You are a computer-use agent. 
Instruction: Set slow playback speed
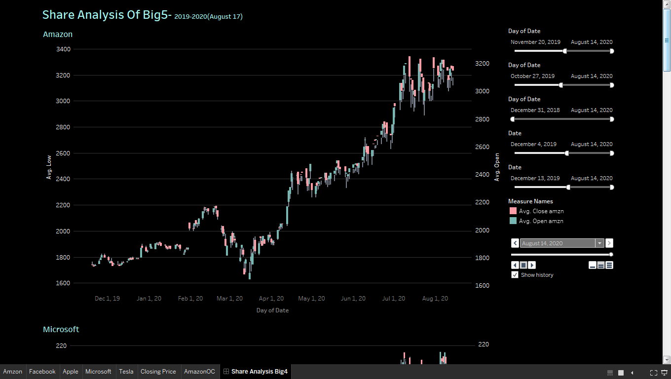[x=593, y=265]
